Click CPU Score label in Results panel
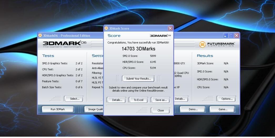Image resolution: width=275 pixels, height=138 pixels. 203,87
